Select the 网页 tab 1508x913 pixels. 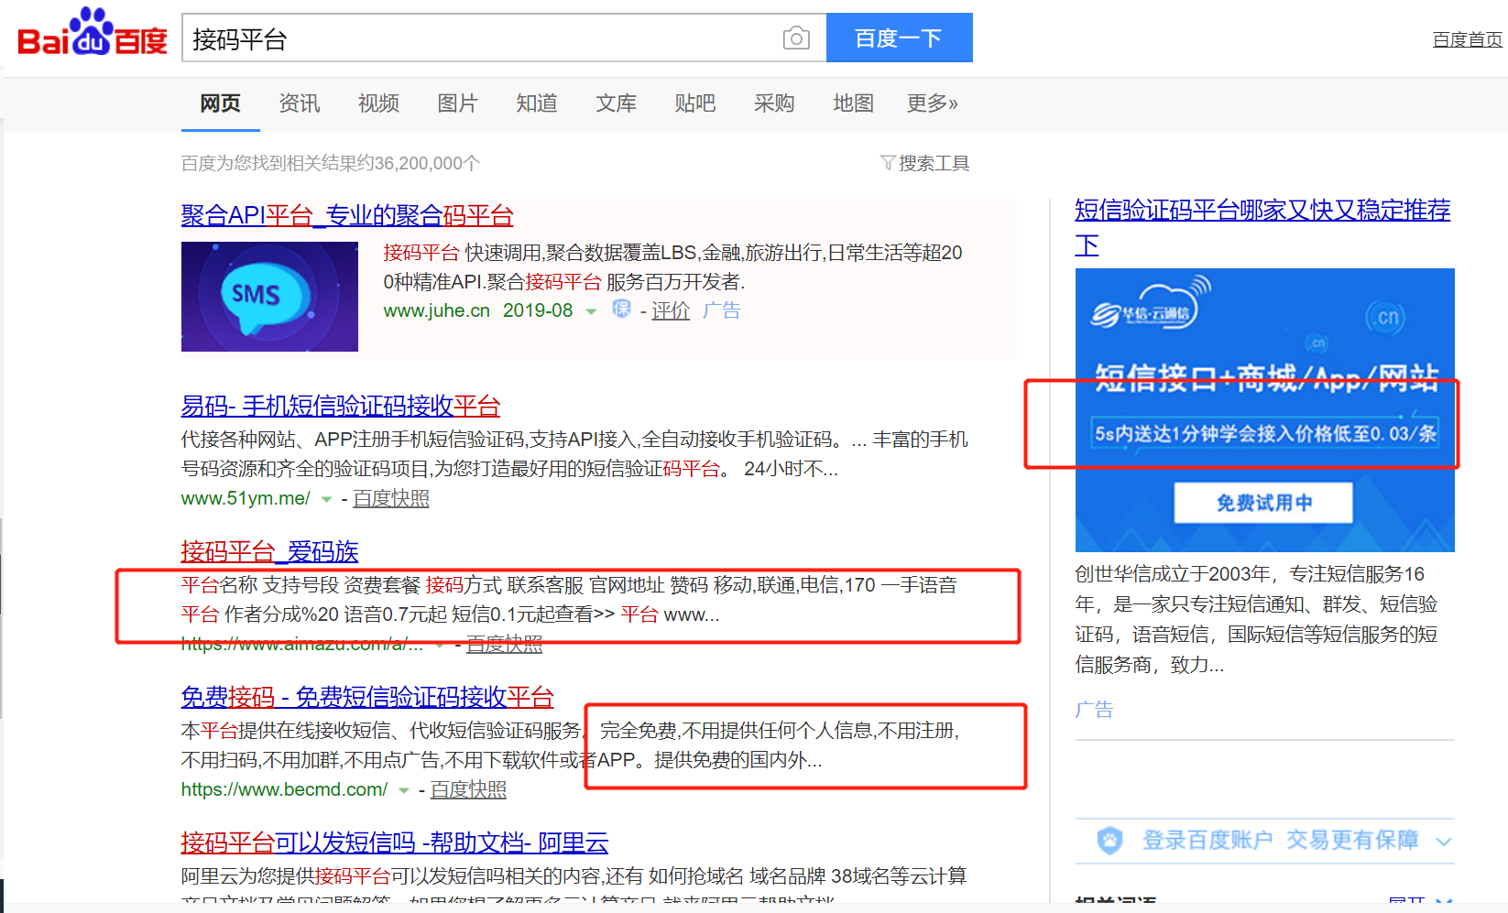(221, 103)
